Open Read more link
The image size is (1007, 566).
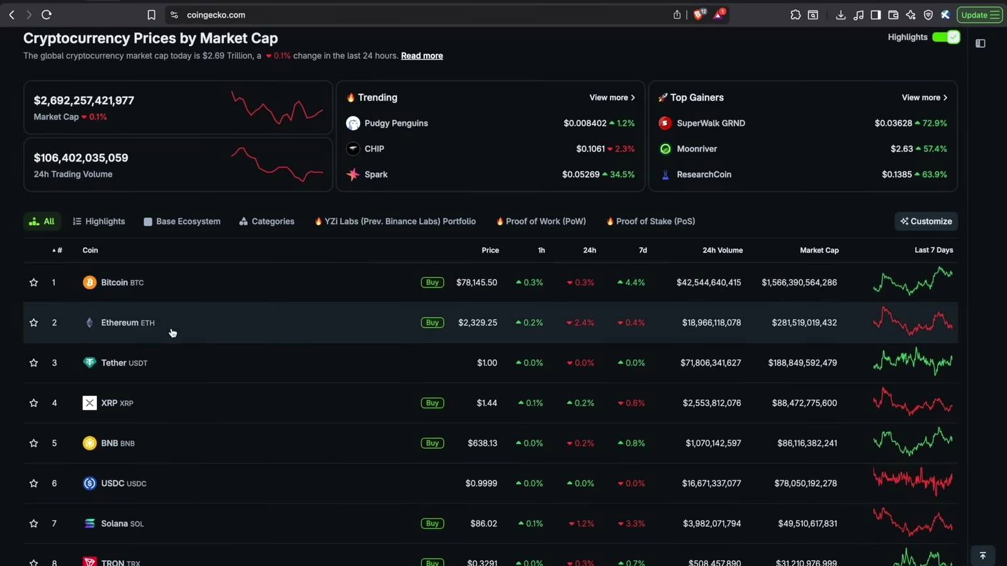pyautogui.click(x=422, y=56)
